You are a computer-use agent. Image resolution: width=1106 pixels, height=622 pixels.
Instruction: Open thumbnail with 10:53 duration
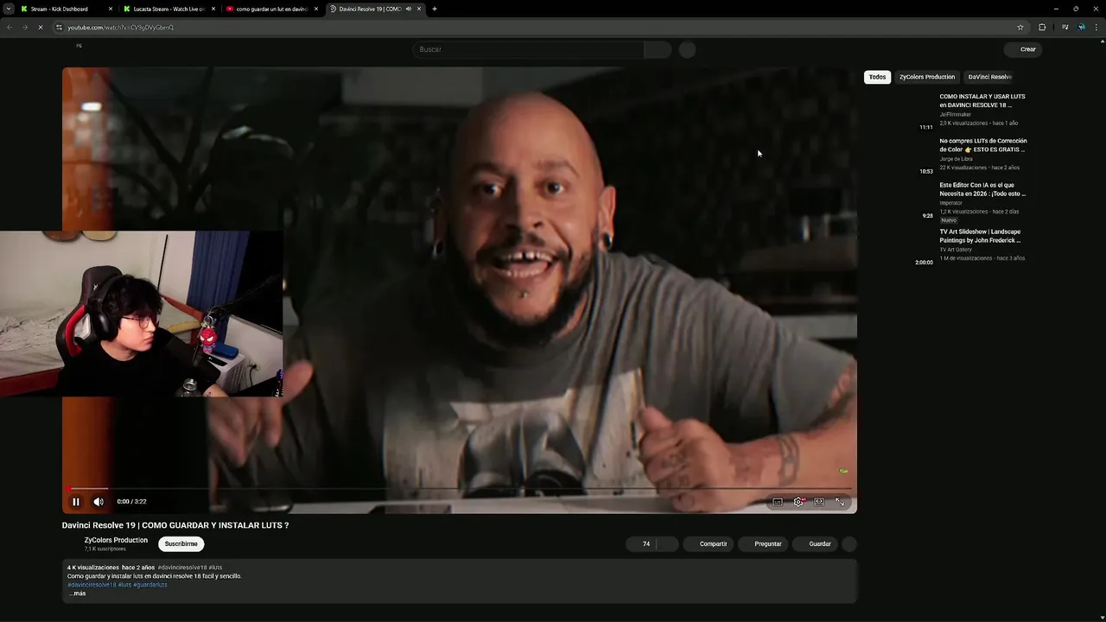click(899, 156)
